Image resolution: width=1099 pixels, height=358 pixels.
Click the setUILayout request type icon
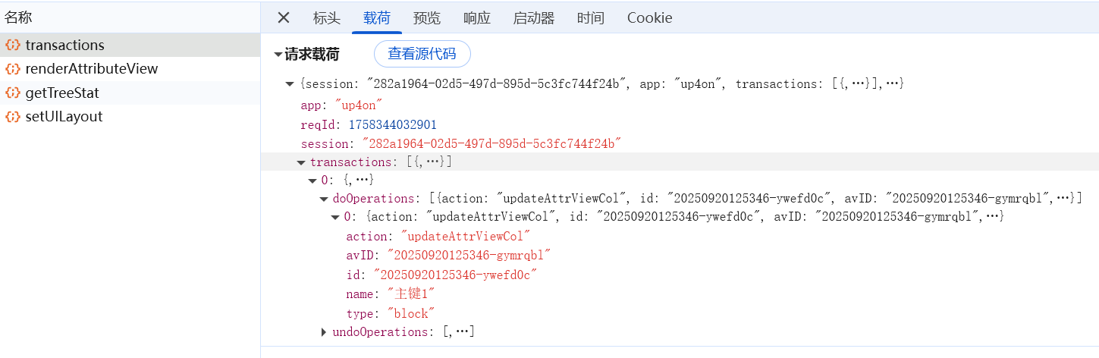(12, 117)
